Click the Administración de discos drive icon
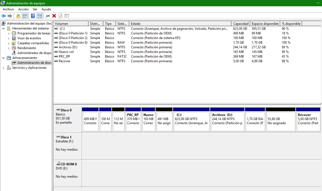This screenshot has width=322, height=191. coord(14,63)
